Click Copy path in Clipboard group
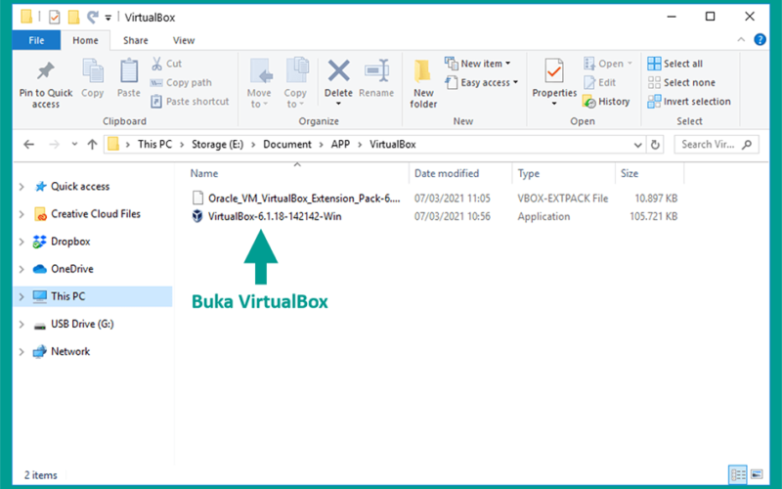The width and height of the screenshot is (782, 489). pyautogui.click(x=182, y=82)
